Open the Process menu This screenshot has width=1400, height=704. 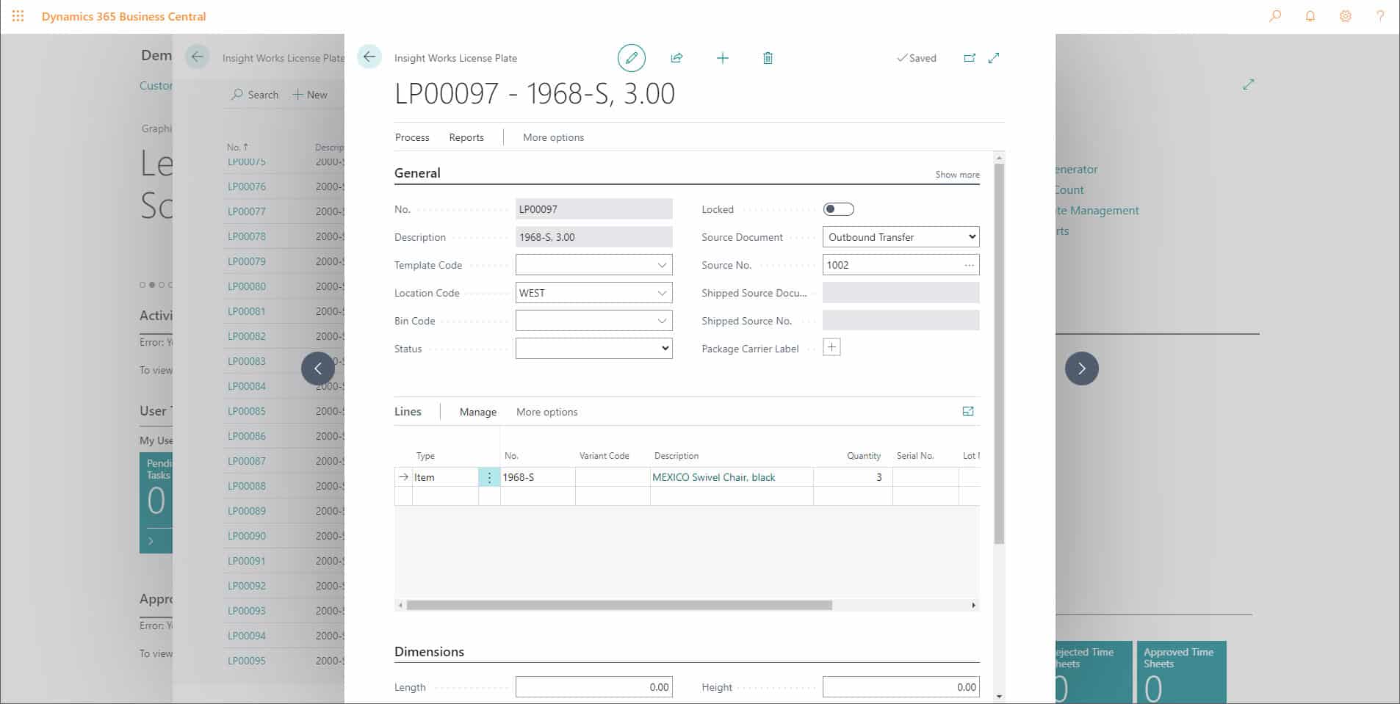click(412, 137)
